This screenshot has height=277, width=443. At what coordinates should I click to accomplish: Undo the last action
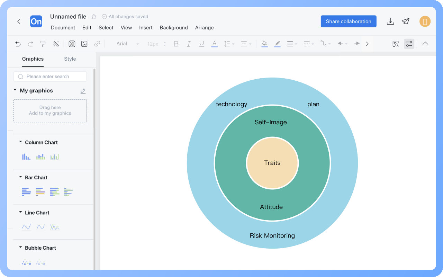18,44
